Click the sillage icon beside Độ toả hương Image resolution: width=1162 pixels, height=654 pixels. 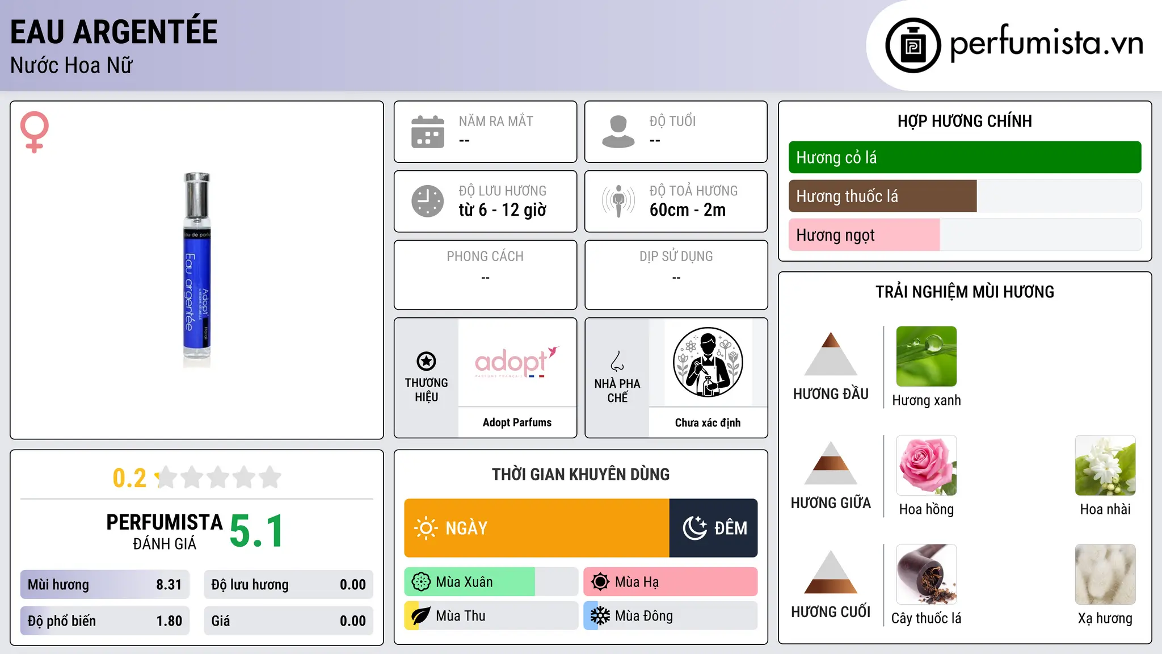point(618,201)
